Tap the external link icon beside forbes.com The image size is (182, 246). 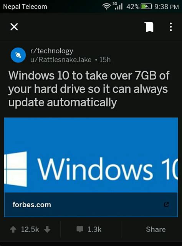point(166,205)
